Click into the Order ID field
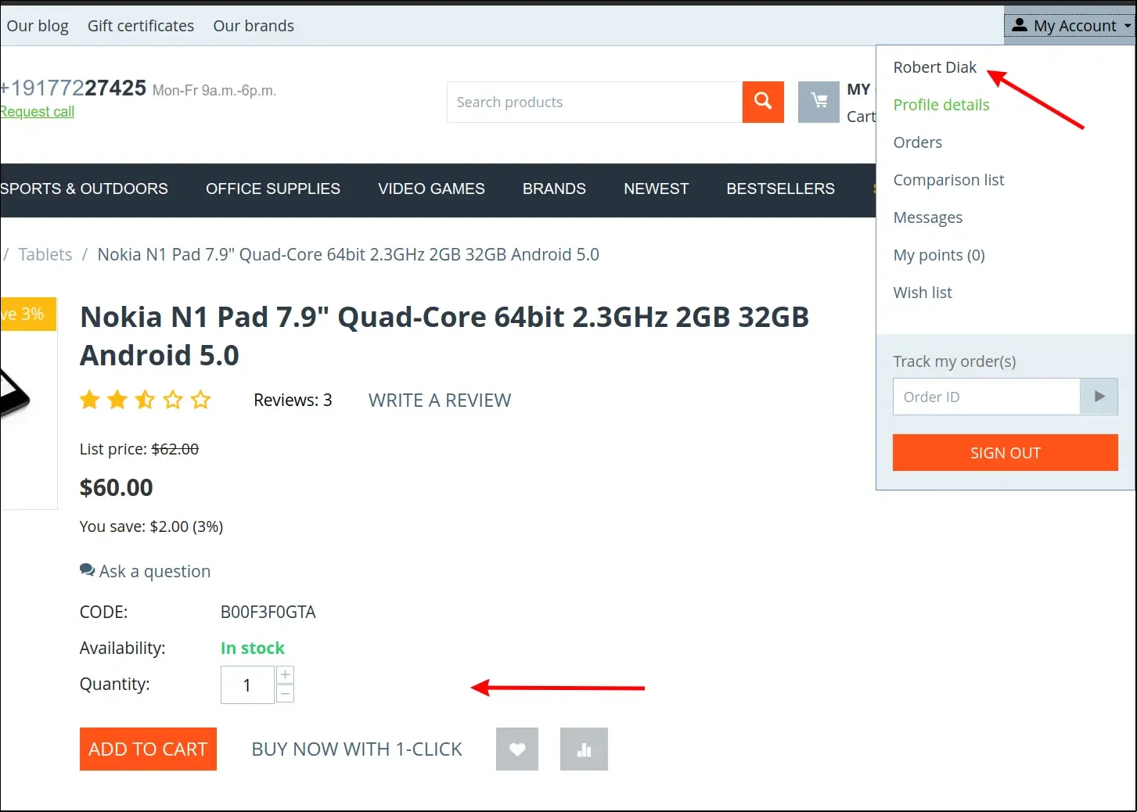This screenshot has height=812, width=1137. tap(986, 397)
